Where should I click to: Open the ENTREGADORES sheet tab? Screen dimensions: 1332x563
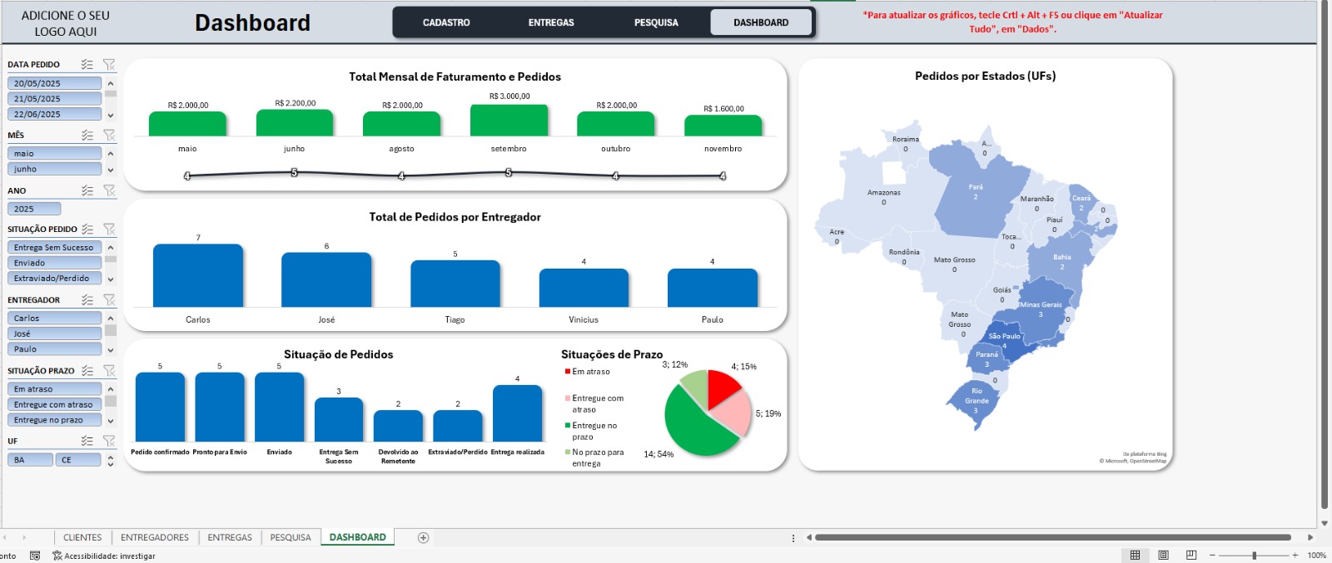pyautogui.click(x=155, y=537)
